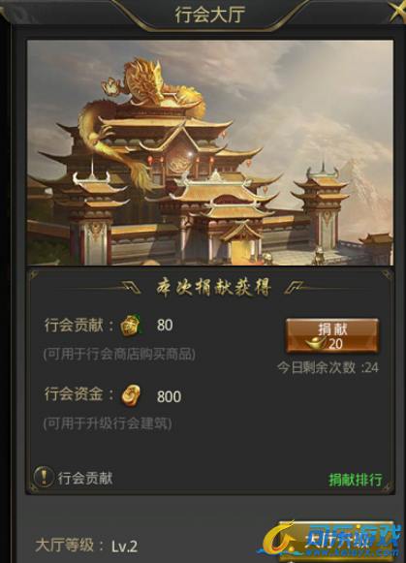
Task: Click the 本次捐献获得 section heading
Action: (213, 288)
